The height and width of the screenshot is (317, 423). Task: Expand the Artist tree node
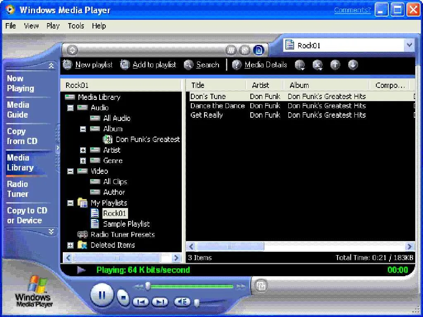(83, 150)
